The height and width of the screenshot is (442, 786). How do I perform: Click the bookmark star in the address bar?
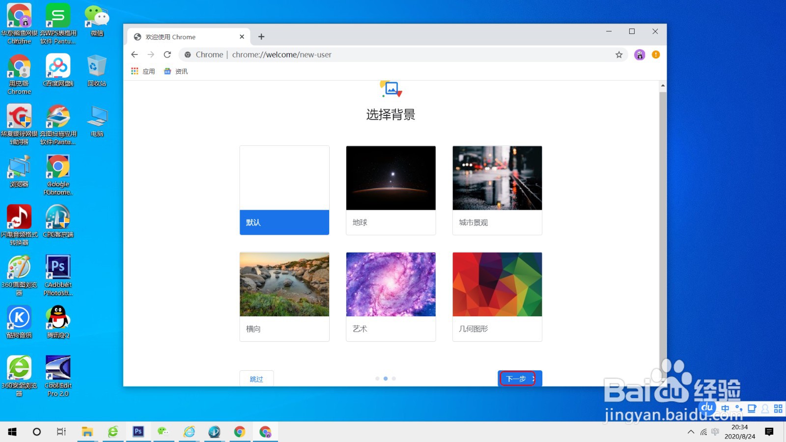pyautogui.click(x=618, y=55)
